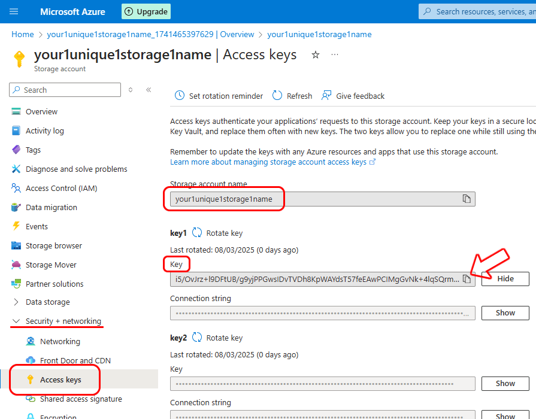Open Give feedback
The height and width of the screenshot is (419, 536).
point(353,96)
